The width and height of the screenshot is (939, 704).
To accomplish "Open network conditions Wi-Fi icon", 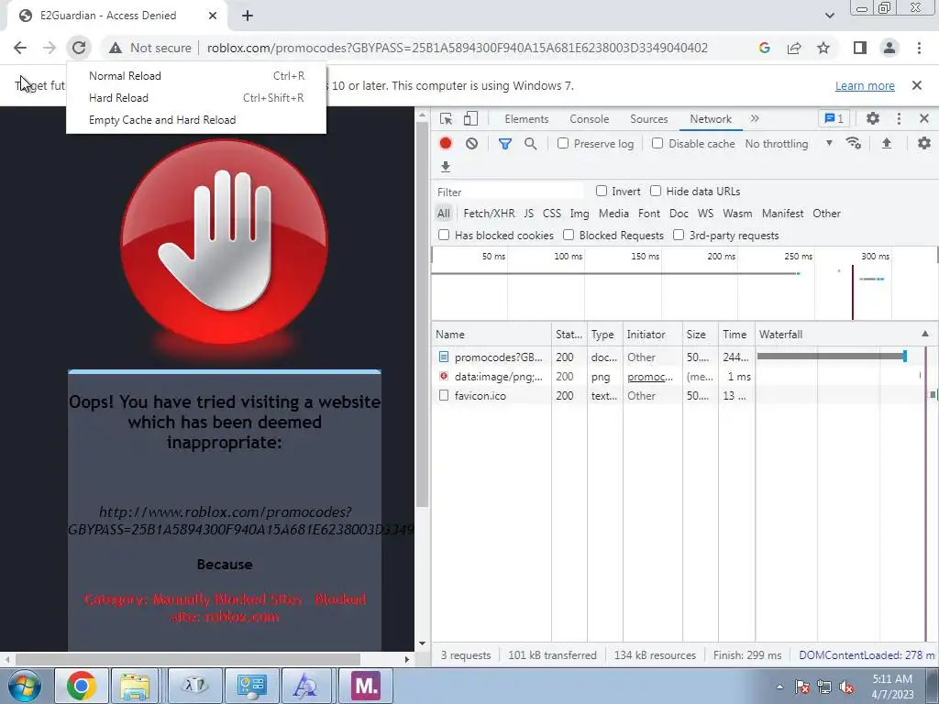I will click(x=854, y=143).
